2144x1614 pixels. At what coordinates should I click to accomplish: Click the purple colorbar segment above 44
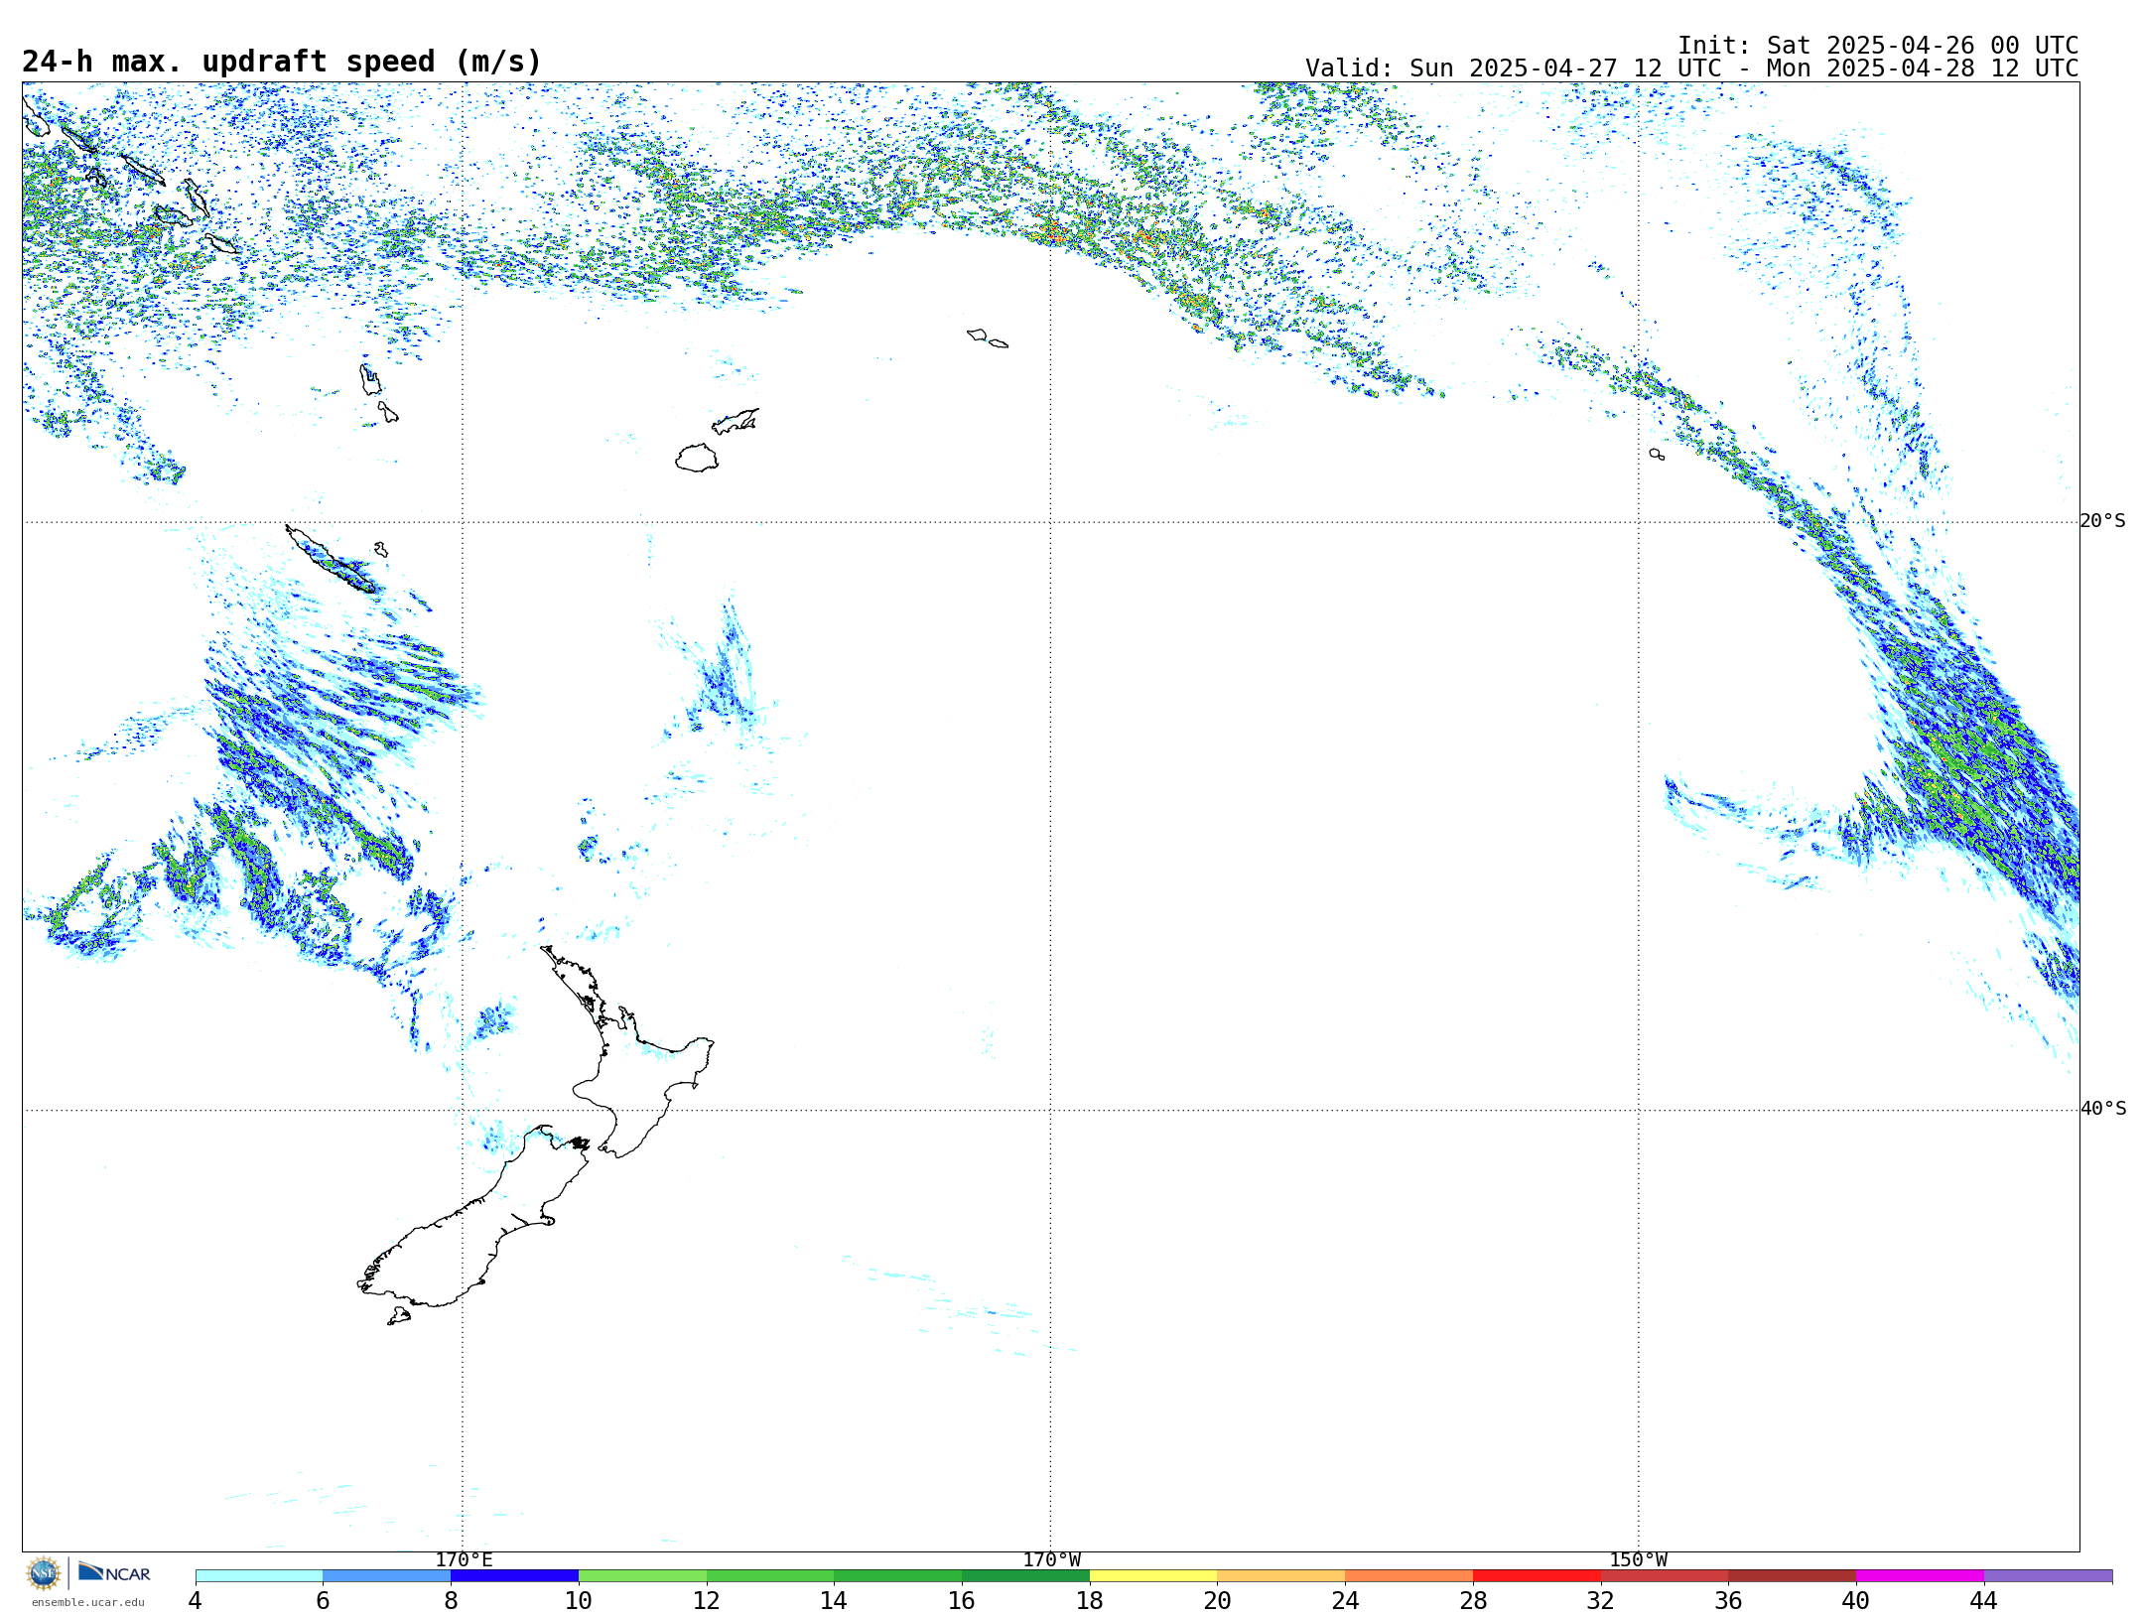[x=2047, y=1576]
